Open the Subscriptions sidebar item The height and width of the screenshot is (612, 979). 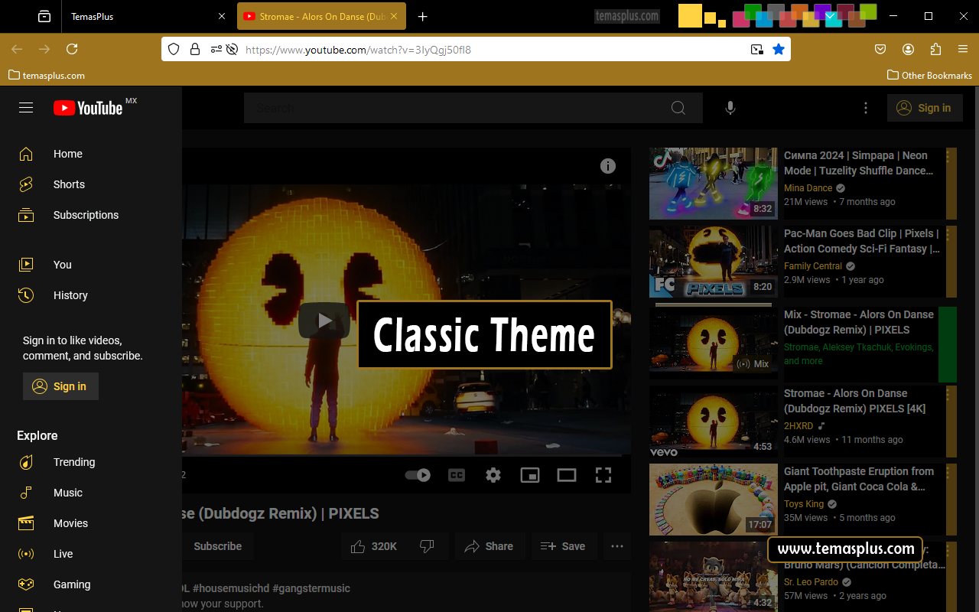(x=86, y=215)
